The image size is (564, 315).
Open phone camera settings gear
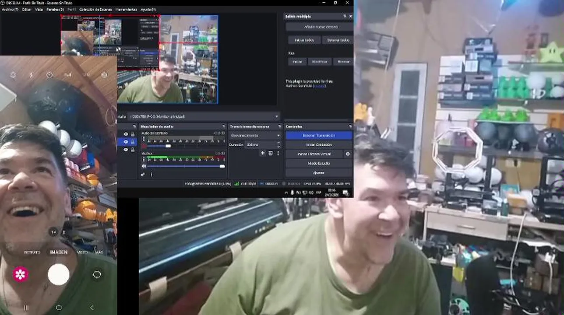(x=13, y=75)
